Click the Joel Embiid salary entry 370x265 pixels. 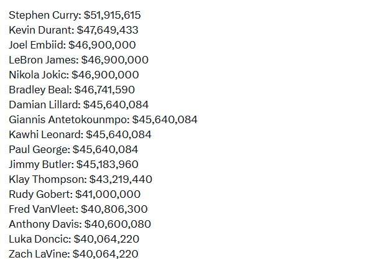(x=72, y=45)
